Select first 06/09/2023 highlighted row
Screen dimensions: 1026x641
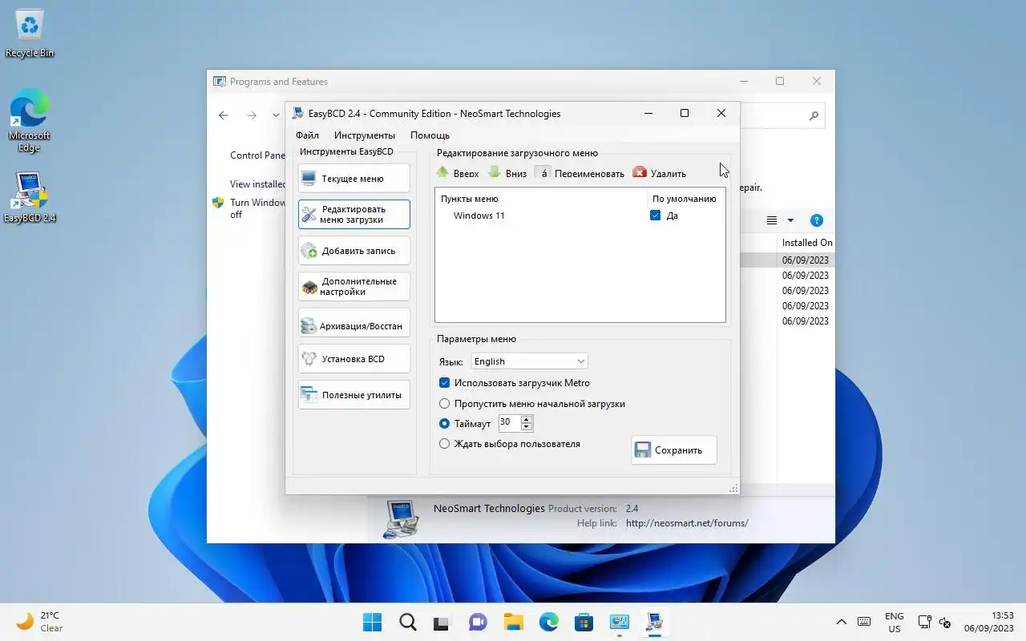tap(806, 260)
